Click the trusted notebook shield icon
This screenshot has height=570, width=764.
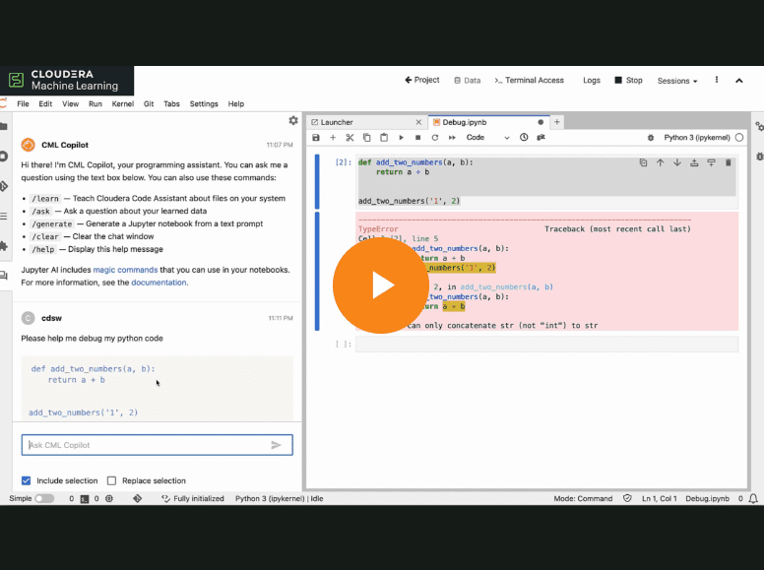[x=627, y=498]
